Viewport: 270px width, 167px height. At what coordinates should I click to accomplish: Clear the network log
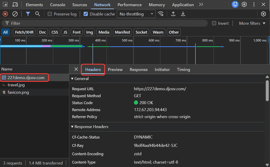(x=15, y=14)
